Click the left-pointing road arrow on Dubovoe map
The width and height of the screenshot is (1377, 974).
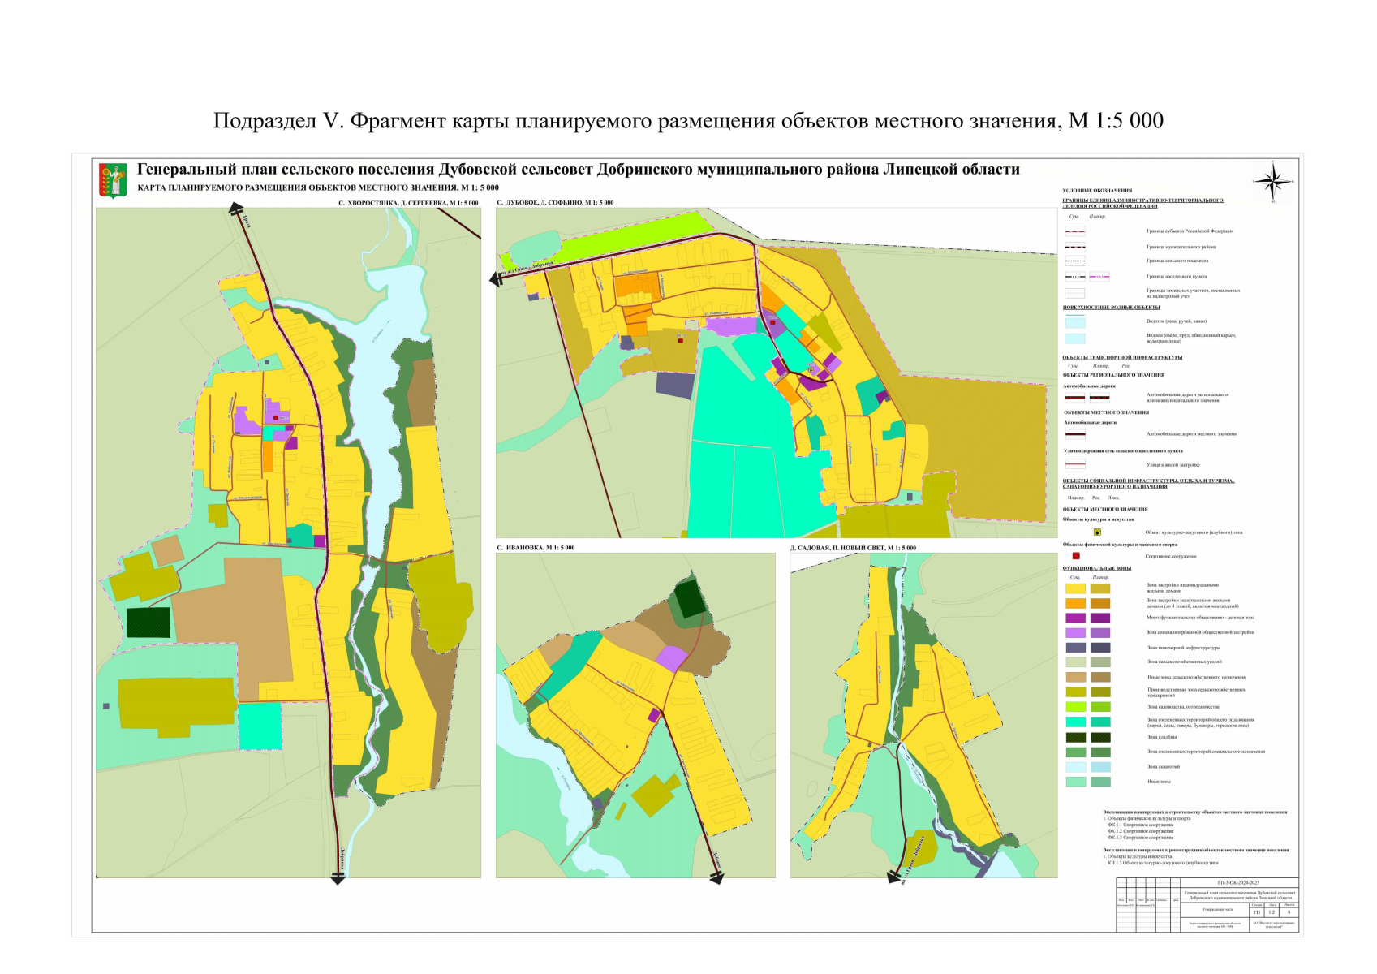[x=496, y=279]
